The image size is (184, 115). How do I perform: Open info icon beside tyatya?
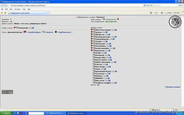(x=107, y=32)
